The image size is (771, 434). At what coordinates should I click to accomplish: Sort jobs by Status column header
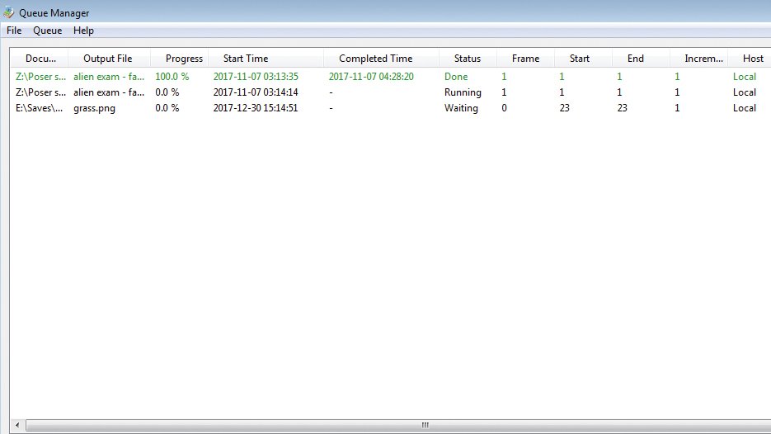coord(468,59)
